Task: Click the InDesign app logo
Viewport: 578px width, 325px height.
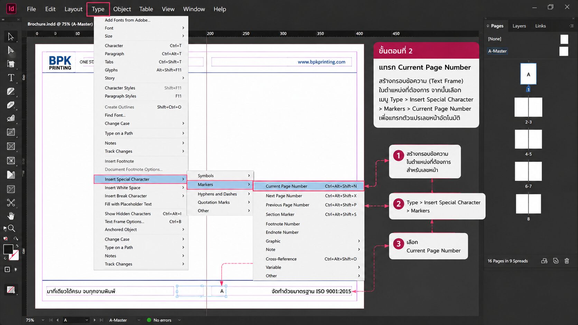Action: [11, 9]
